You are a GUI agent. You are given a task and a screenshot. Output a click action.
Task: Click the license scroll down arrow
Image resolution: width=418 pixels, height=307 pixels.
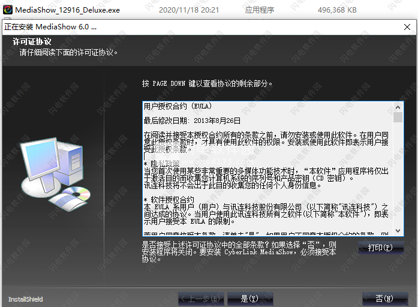point(398,230)
